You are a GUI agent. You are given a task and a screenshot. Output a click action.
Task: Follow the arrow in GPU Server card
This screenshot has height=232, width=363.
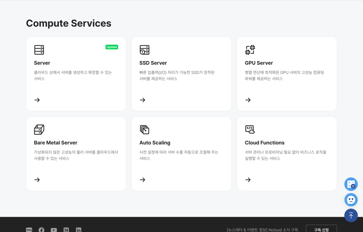(248, 100)
